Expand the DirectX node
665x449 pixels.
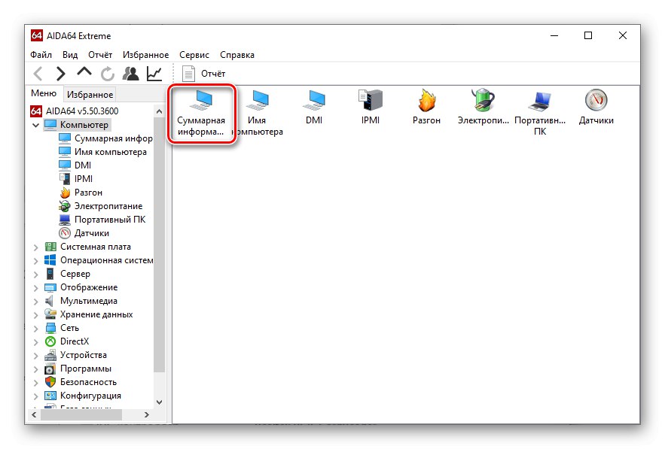[36, 342]
